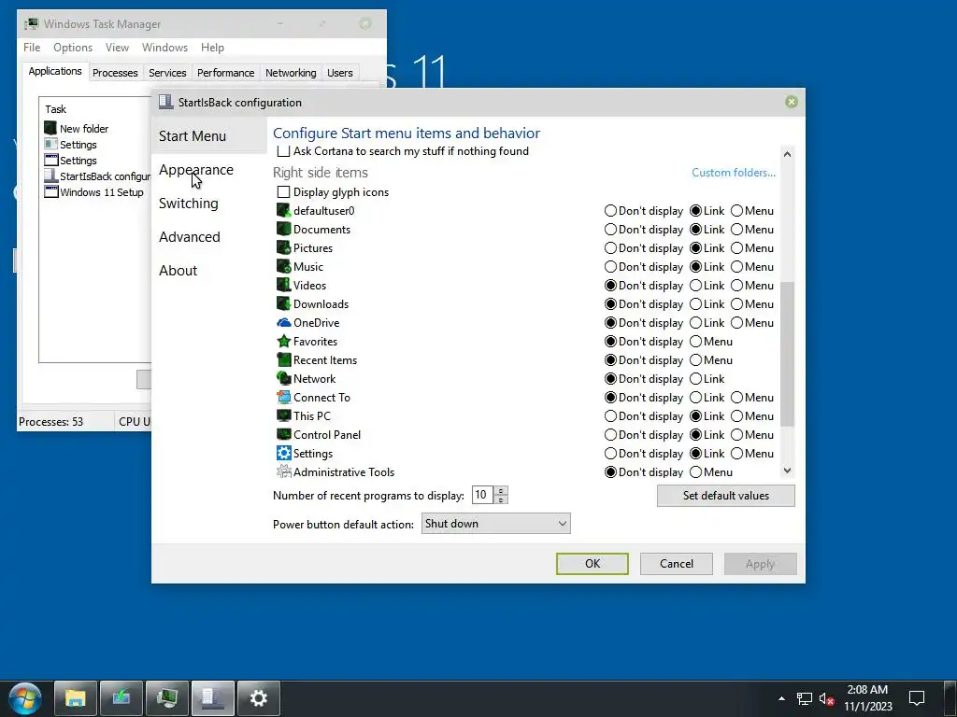Image resolution: width=957 pixels, height=717 pixels.
Task: Toggle Display glyph icons checkbox
Action: click(x=283, y=192)
